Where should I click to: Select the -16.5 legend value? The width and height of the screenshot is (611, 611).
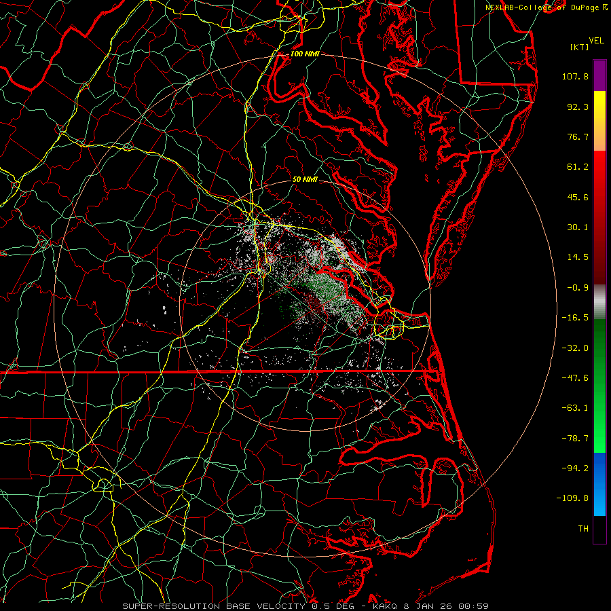pos(575,318)
